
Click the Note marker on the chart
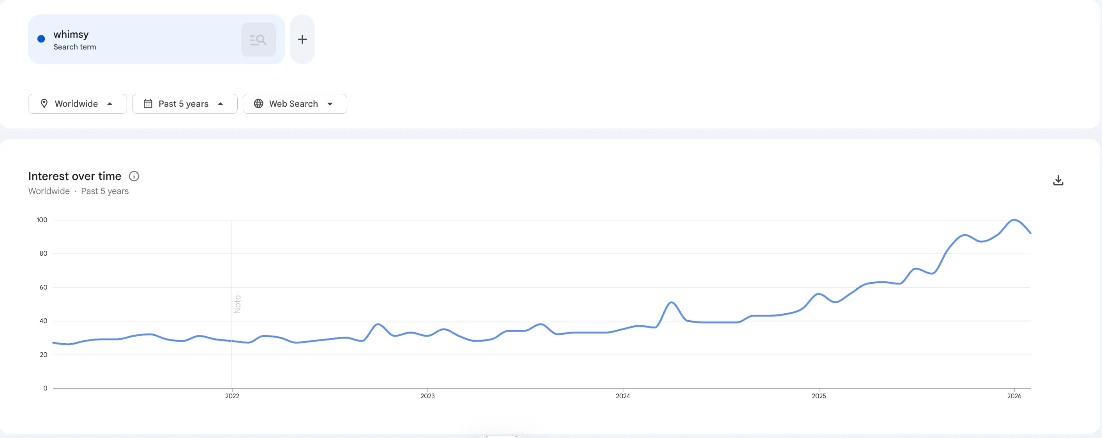pos(238,304)
